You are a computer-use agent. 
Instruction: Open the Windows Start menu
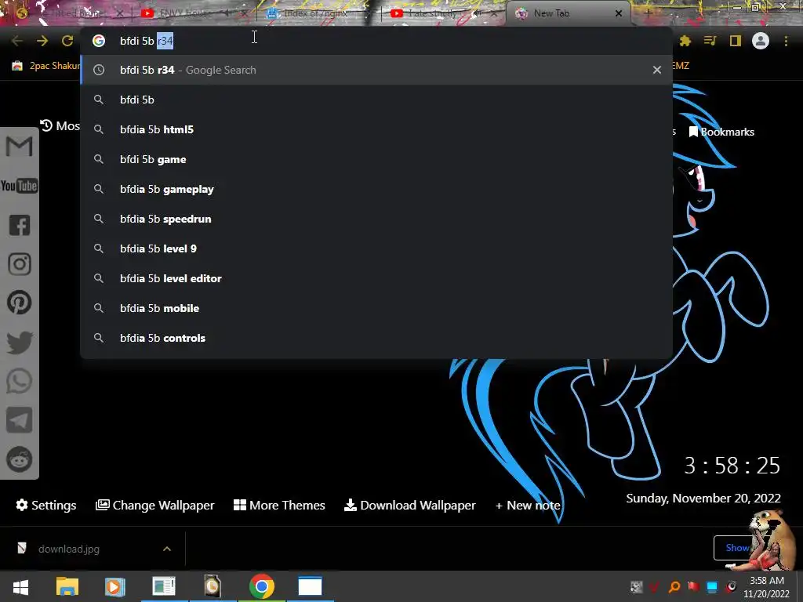pos(20,586)
